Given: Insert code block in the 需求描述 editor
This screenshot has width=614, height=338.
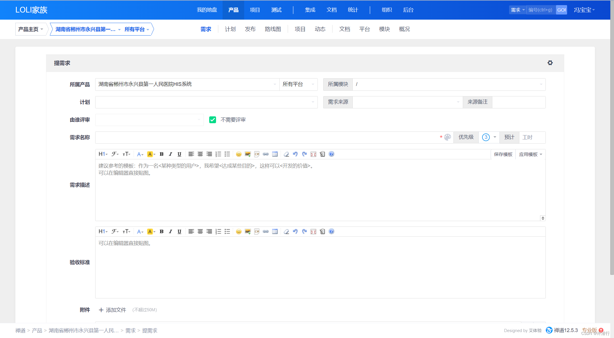Looking at the screenshot, I should 257,154.
